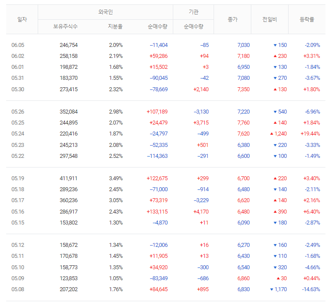Screen dimensions: 332x303
Task: Click closing price 7,760
Action: pos(243,123)
